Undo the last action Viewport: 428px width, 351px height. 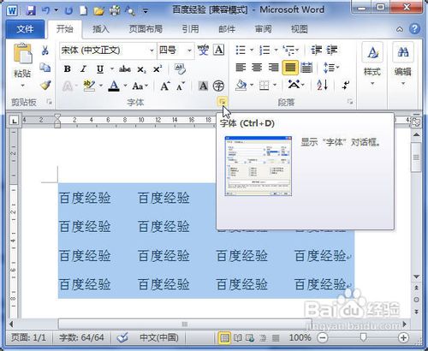point(46,11)
